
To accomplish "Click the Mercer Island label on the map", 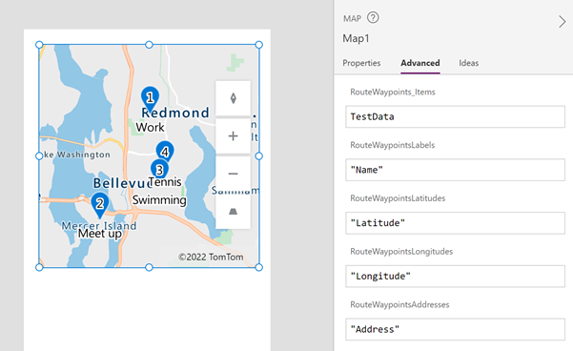I will (x=99, y=226).
